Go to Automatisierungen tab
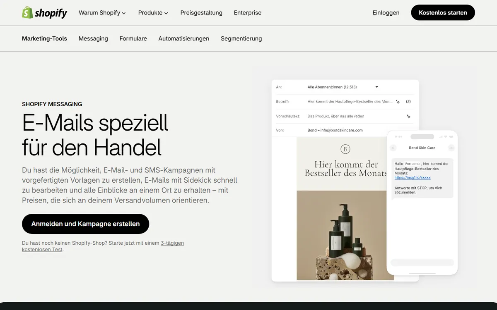Image resolution: width=497 pixels, height=310 pixels. [183, 38]
